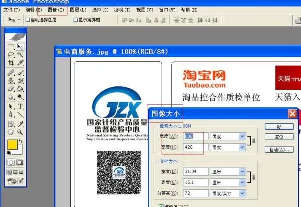The height and width of the screenshot is (207, 301).
Task: Switch to Quick Mask mode
Action: tap(20, 163)
